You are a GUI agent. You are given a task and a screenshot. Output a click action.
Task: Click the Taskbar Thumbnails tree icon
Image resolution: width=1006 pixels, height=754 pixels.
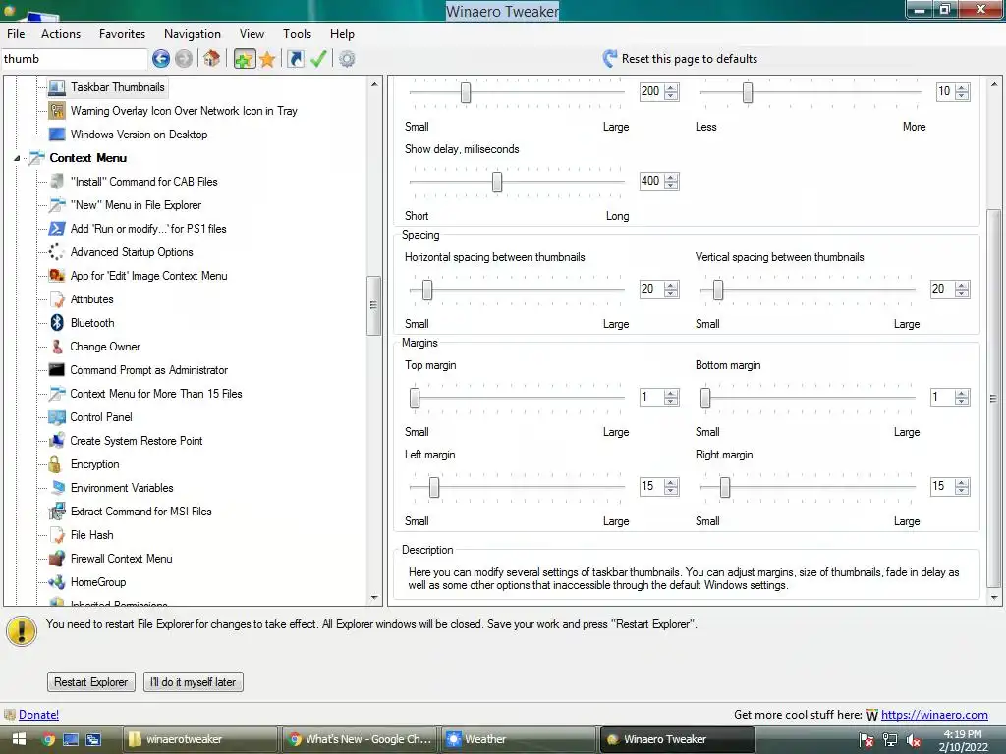click(x=56, y=87)
